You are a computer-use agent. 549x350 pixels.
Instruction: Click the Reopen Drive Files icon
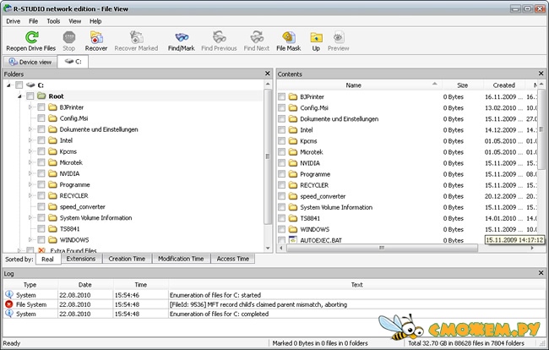tap(31, 37)
